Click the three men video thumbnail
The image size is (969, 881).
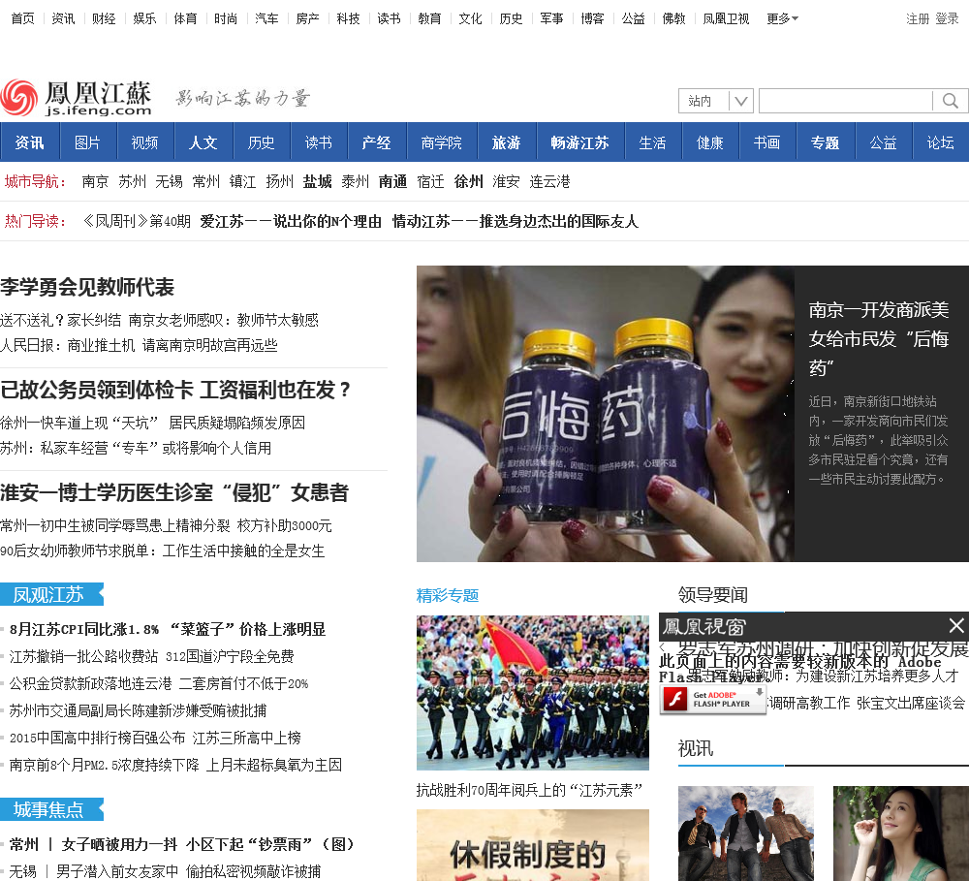tap(746, 834)
